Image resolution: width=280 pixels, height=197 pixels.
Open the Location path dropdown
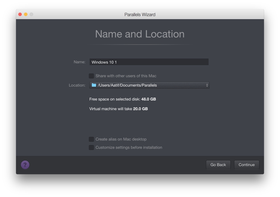pyautogui.click(x=149, y=85)
